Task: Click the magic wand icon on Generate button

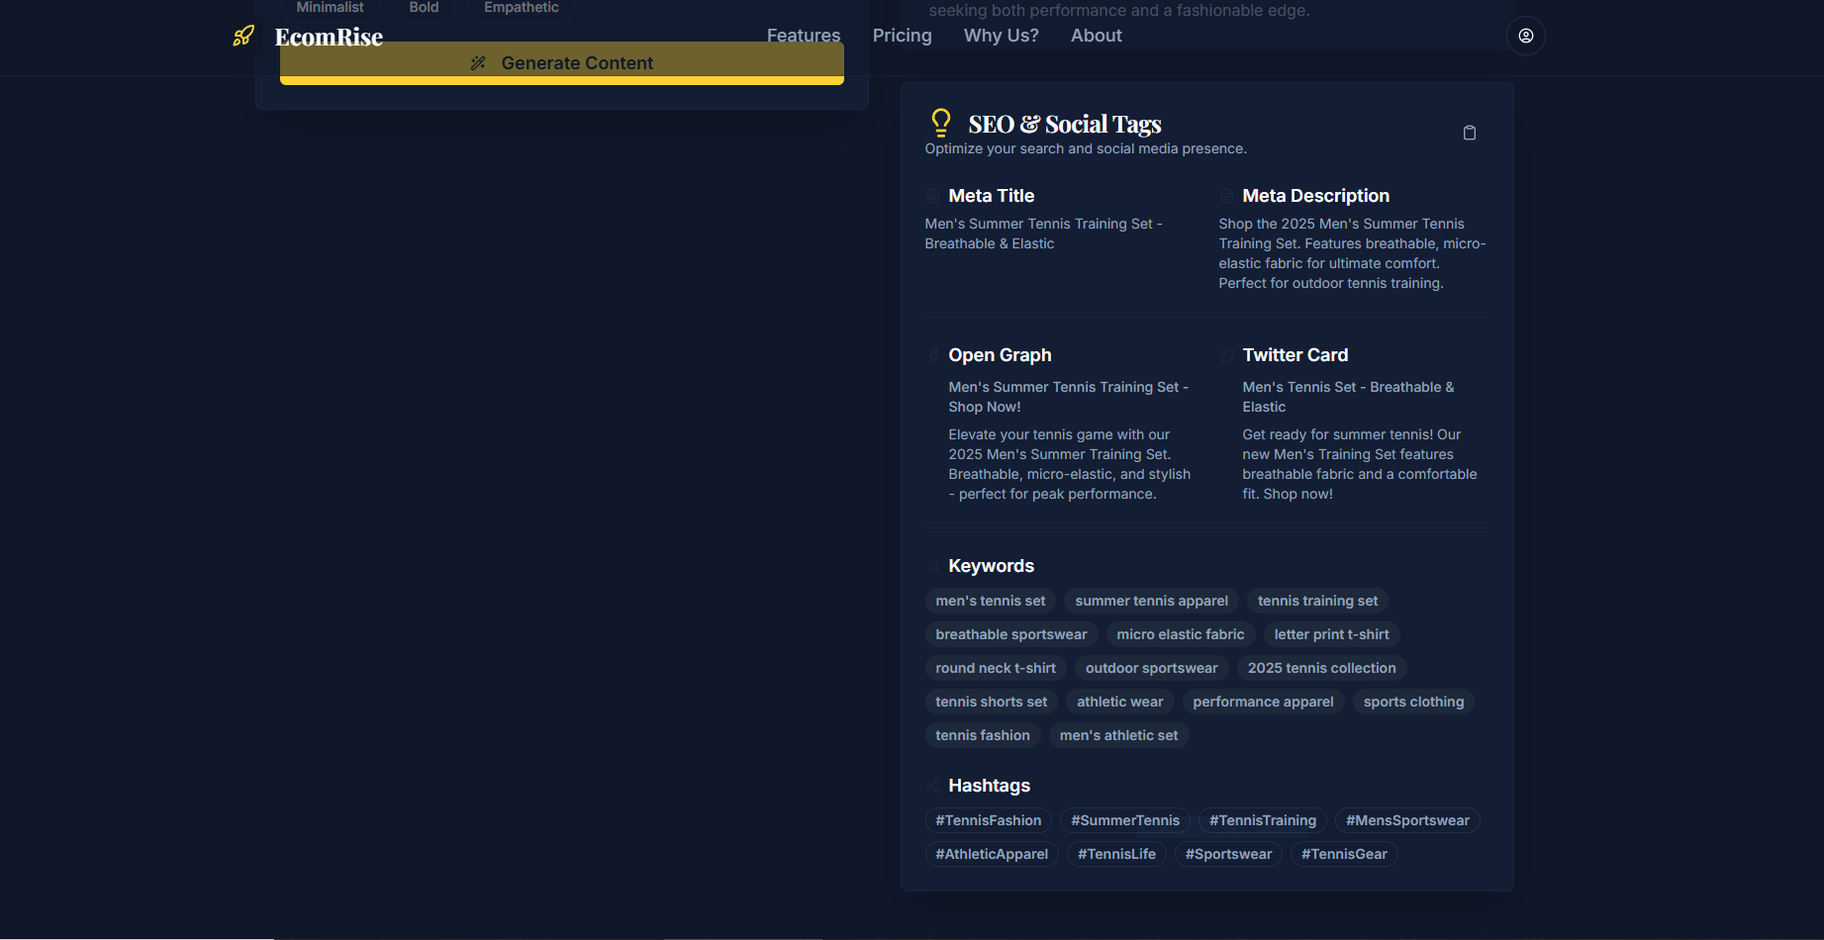Action: tap(478, 63)
